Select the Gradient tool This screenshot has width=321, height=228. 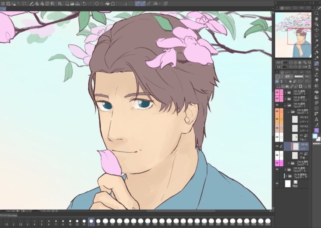pos(317,97)
